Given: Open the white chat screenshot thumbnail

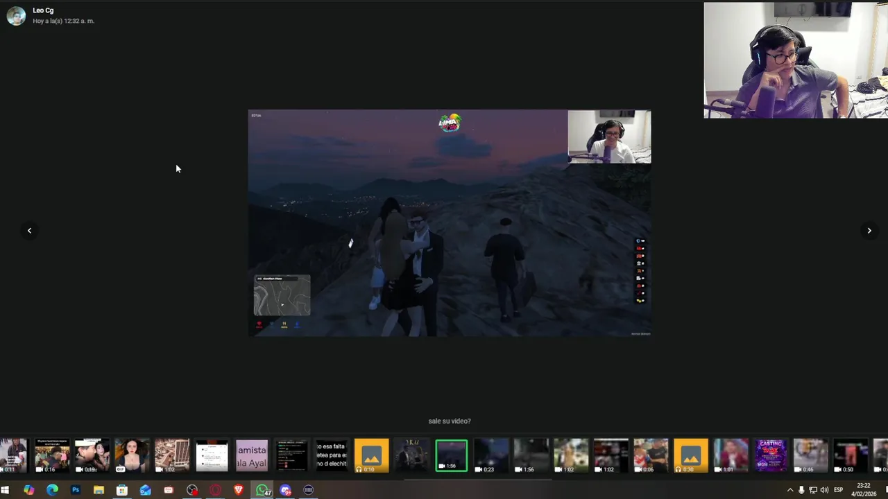Looking at the screenshot, I should [212, 455].
